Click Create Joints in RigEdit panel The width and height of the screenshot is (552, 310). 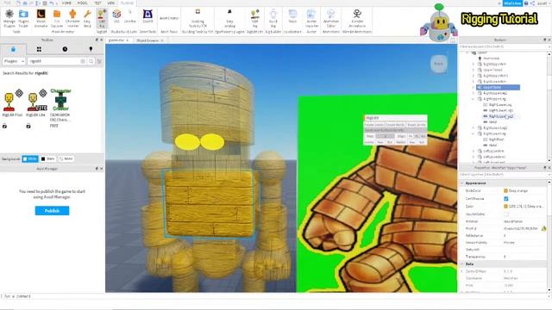pyautogui.click(x=373, y=125)
